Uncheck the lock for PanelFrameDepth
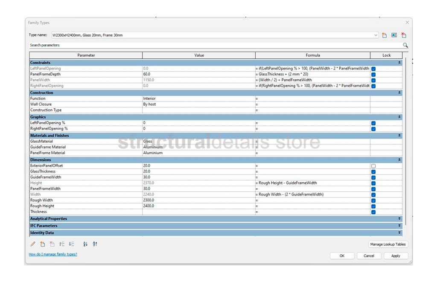Viewport: 437px width, 282px height. point(373,74)
